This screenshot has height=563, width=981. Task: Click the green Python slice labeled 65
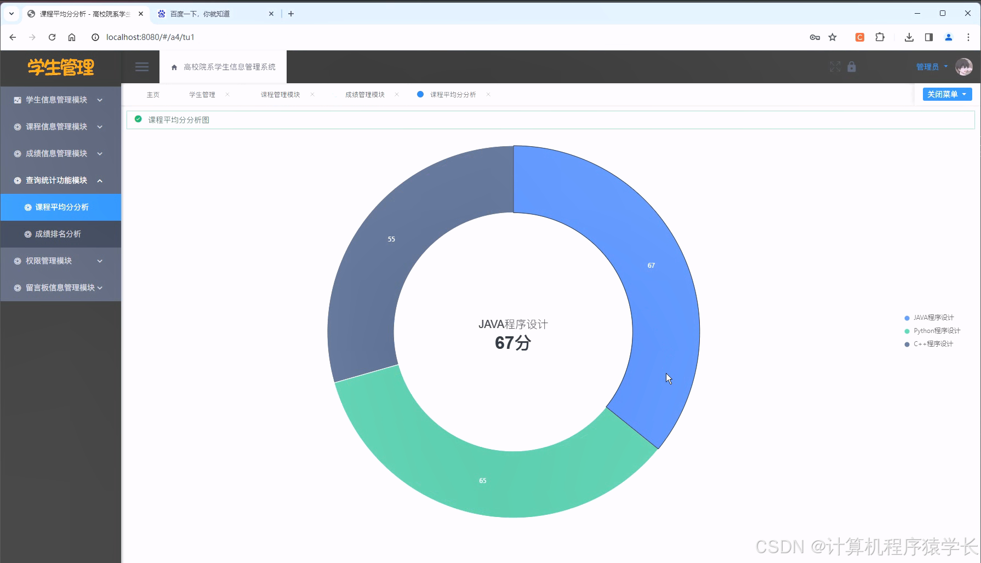(483, 481)
